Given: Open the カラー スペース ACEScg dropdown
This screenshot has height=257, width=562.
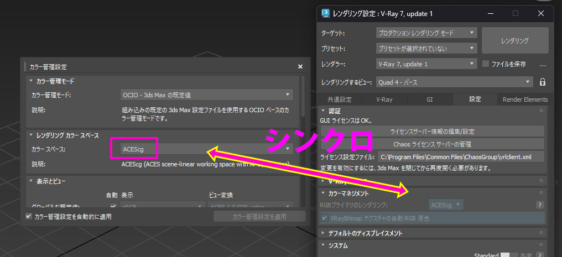Looking at the screenshot, I should (206, 149).
